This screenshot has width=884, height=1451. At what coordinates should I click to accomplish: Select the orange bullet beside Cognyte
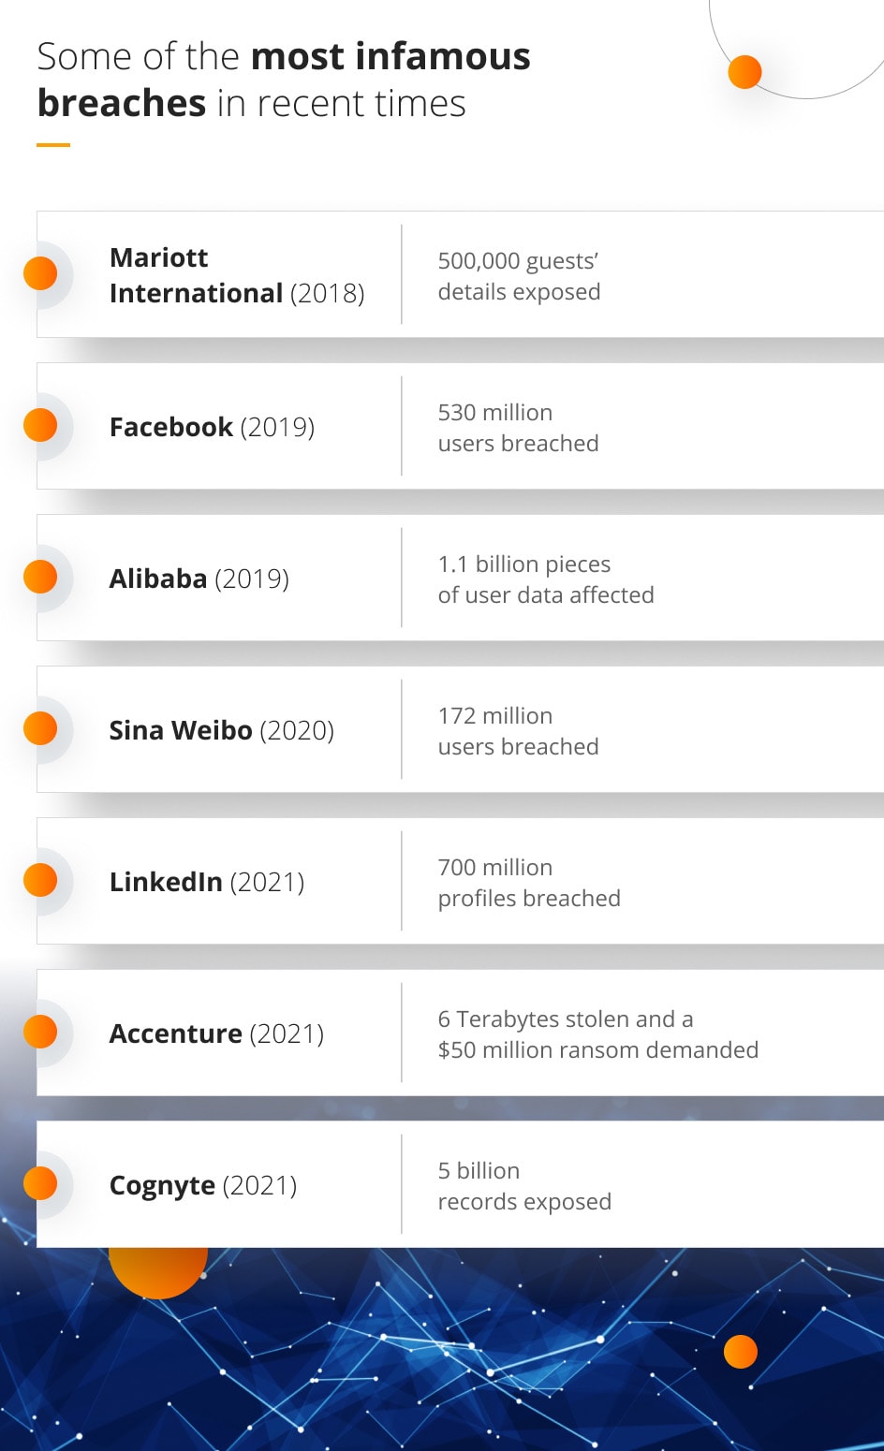(40, 1183)
